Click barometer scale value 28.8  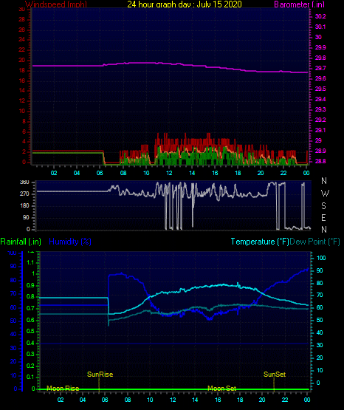[x=320, y=161]
